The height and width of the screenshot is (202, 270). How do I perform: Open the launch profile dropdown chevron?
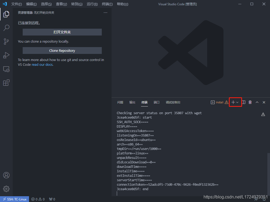(x=238, y=102)
